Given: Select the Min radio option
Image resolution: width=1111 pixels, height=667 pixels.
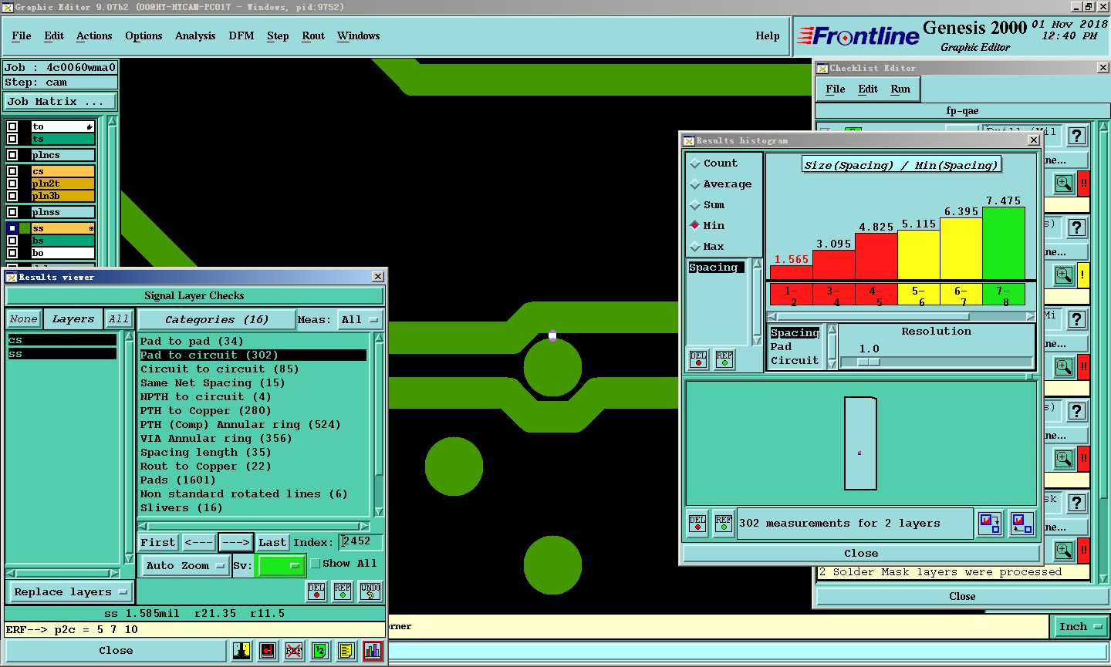Looking at the screenshot, I should [x=695, y=226].
